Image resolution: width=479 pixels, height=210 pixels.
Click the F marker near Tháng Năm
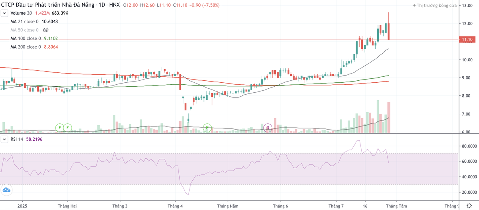click(x=207, y=128)
